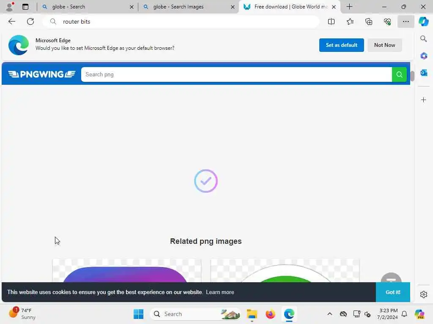Click the page vertical scrollbar thumb
Viewport: 433px width, 324px height.
pos(412,76)
